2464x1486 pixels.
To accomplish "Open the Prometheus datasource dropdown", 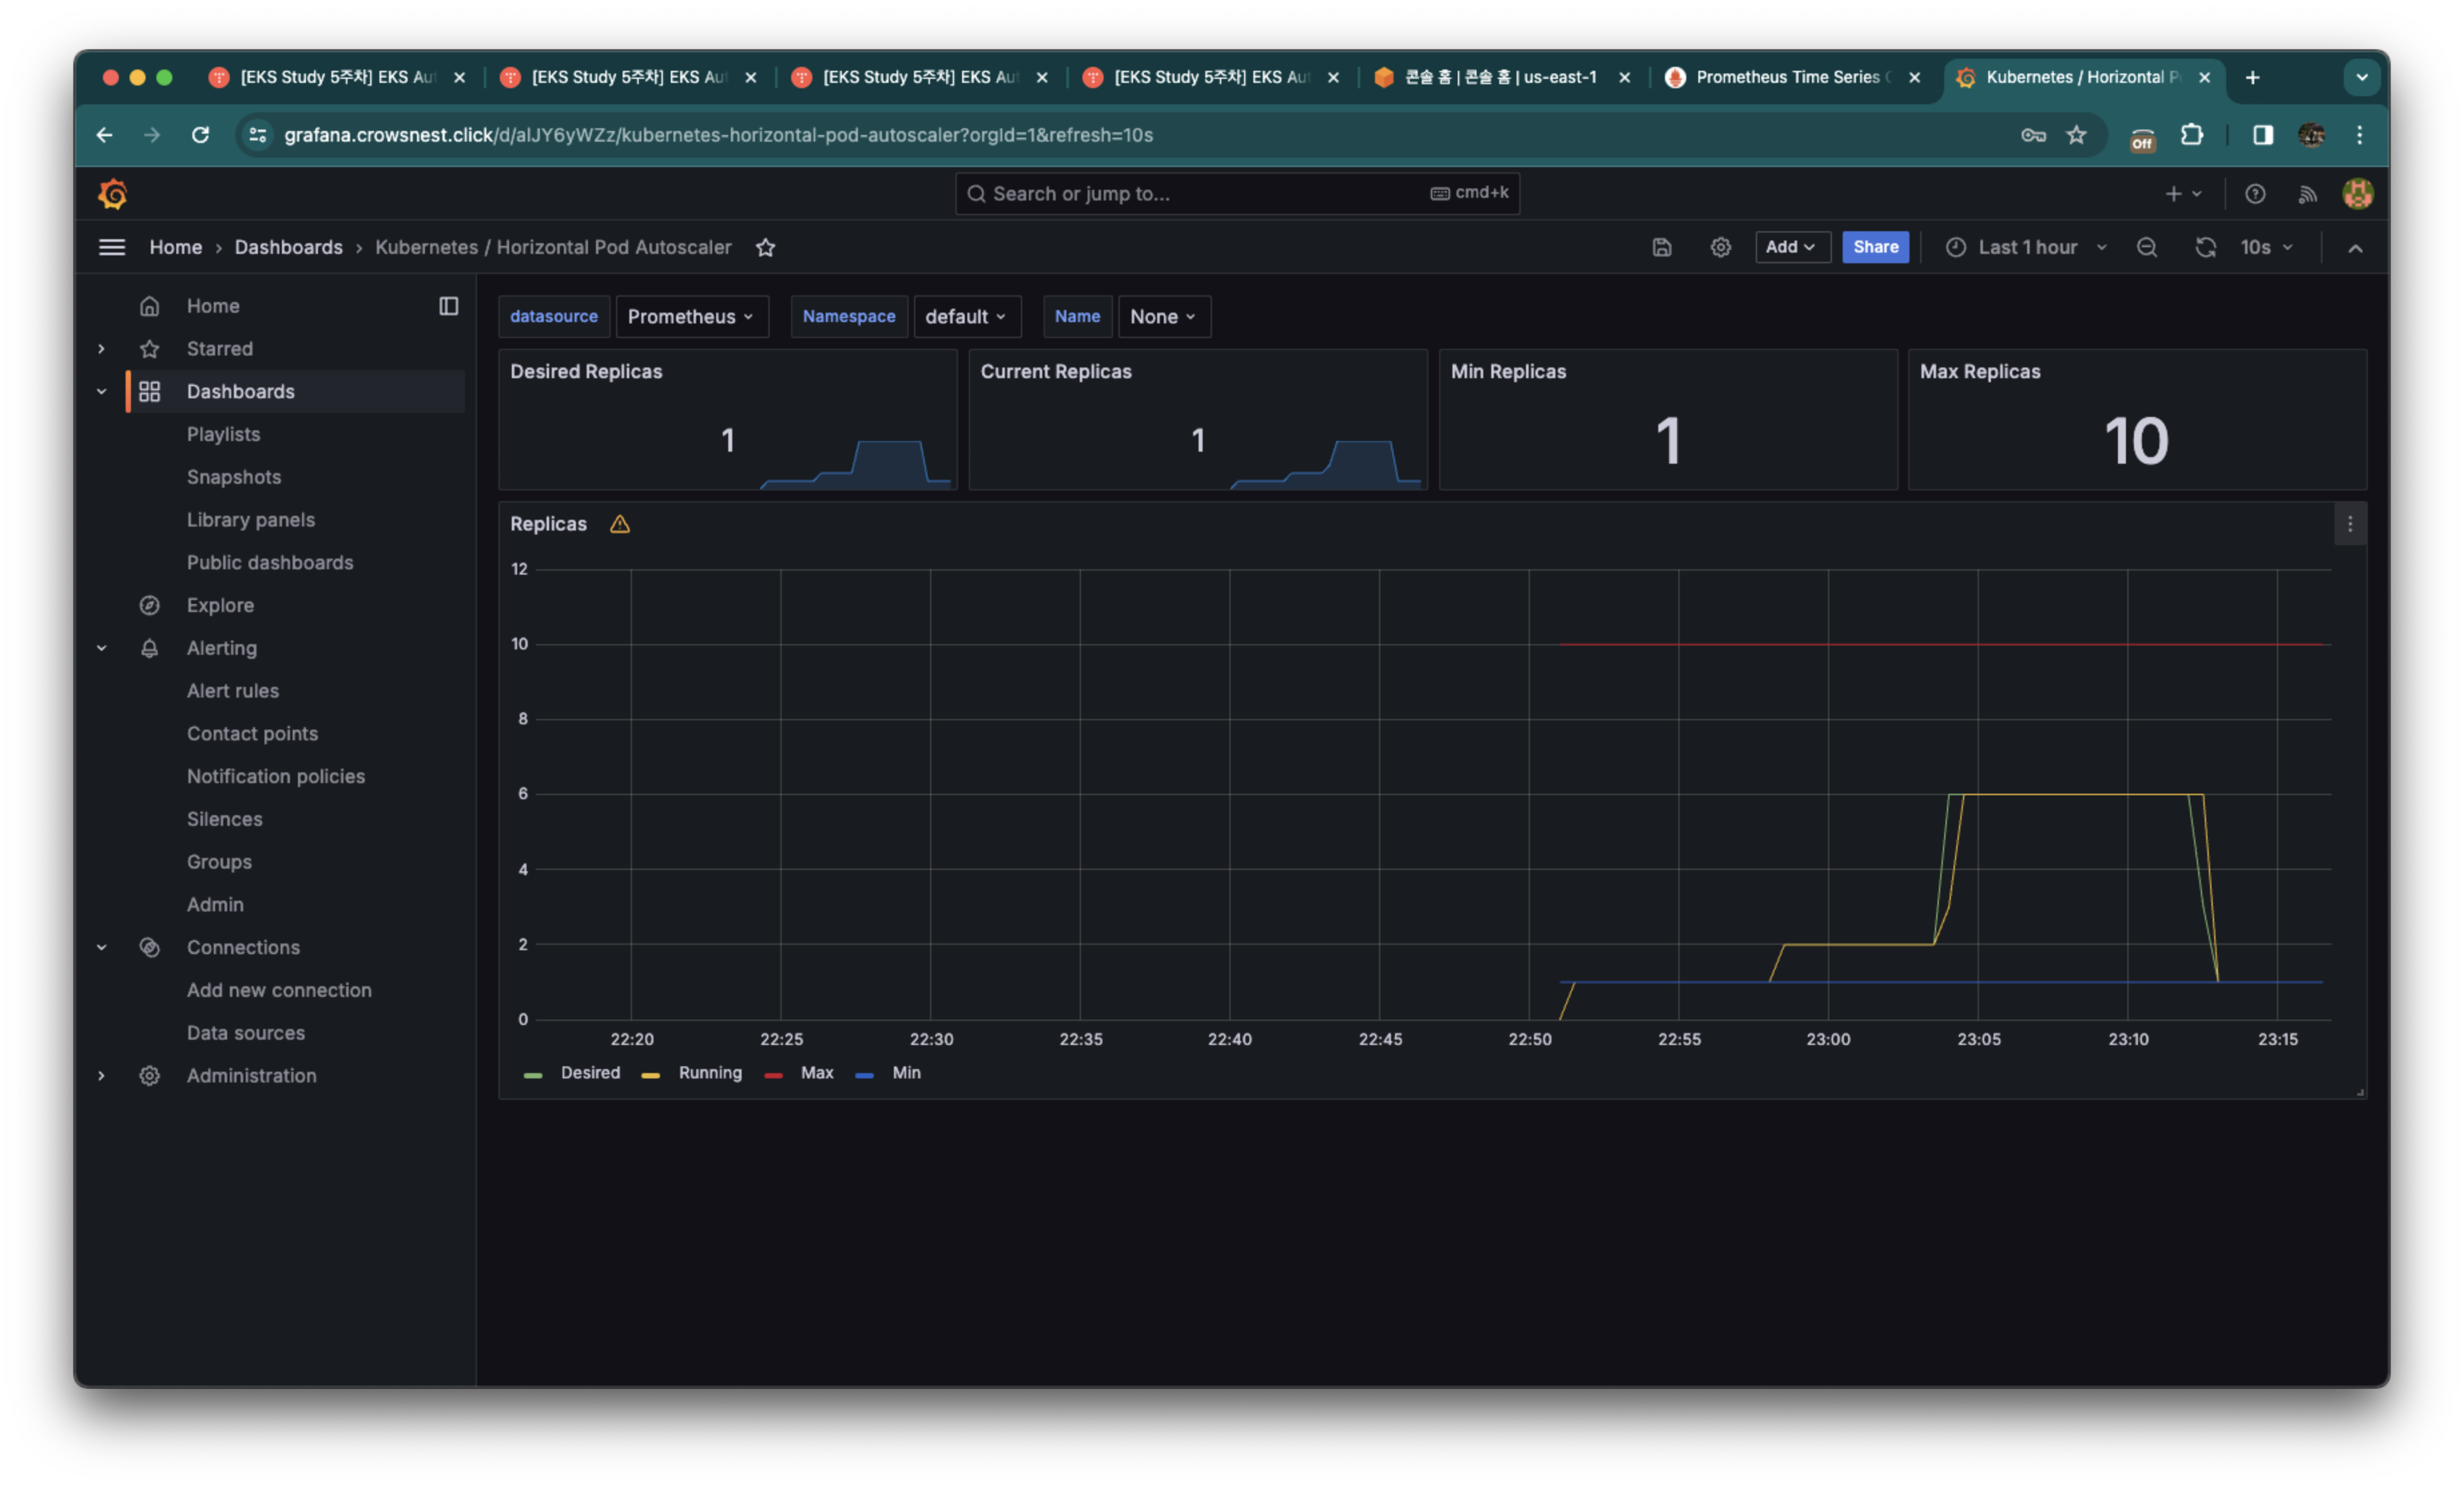I will click(x=691, y=316).
